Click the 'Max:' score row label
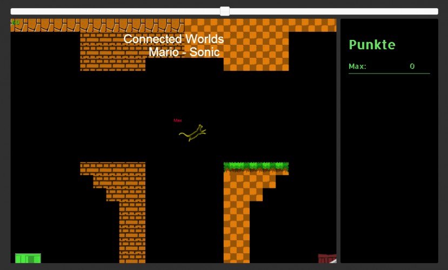The image size is (448, 270). (357, 66)
